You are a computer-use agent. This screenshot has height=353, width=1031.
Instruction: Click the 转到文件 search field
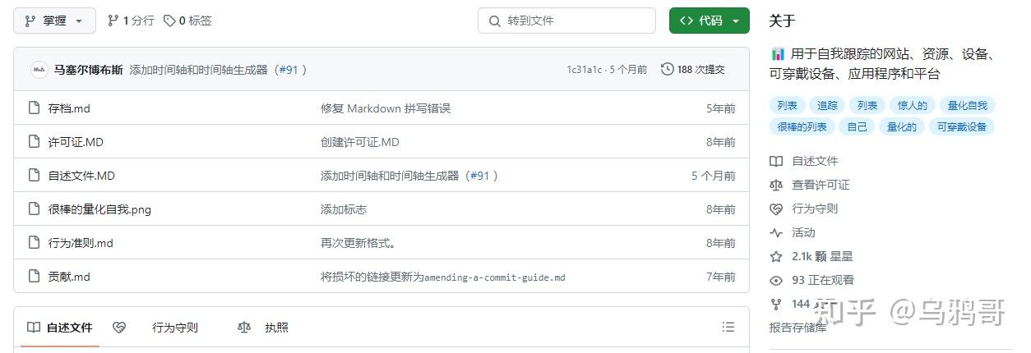[x=566, y=21]
